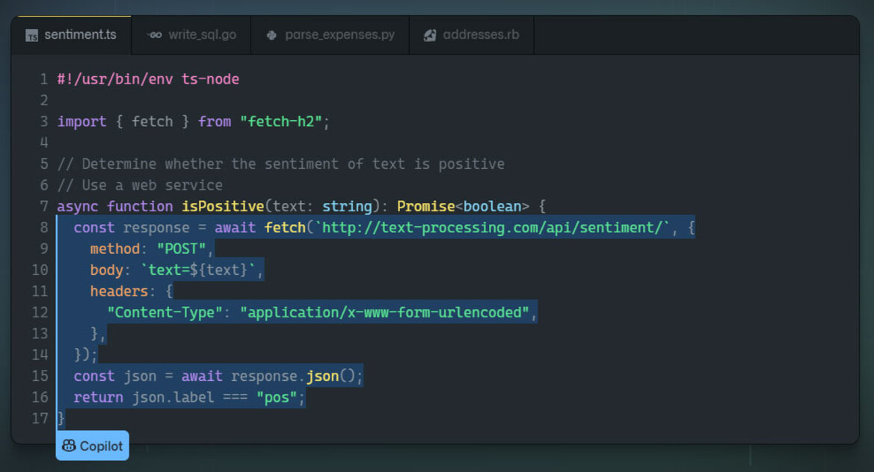The width and height of the screenshot is (874, 472).
Task: Click the text-processing.com URL string
Action: point(492,228)
